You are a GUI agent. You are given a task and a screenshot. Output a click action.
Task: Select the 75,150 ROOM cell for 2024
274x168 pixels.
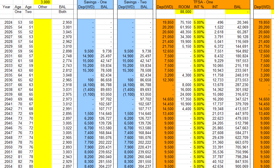pyautogui.click(x=185, y=22)
